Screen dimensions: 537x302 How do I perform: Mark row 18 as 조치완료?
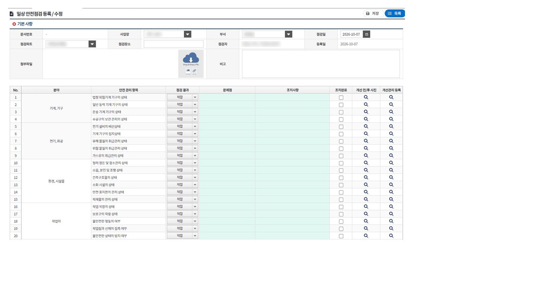[341, 221]
